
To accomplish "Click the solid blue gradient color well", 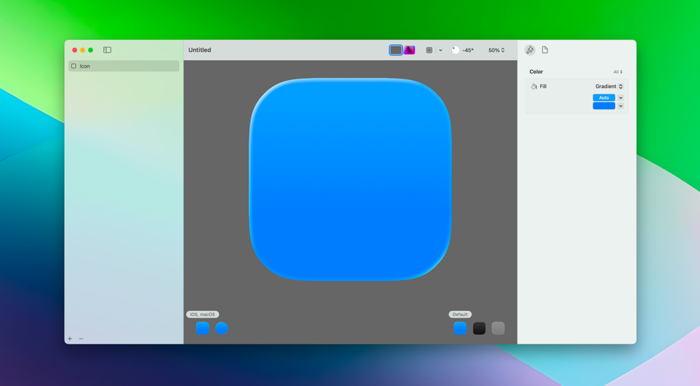I will pyautogui.click(x=604, y=106).
